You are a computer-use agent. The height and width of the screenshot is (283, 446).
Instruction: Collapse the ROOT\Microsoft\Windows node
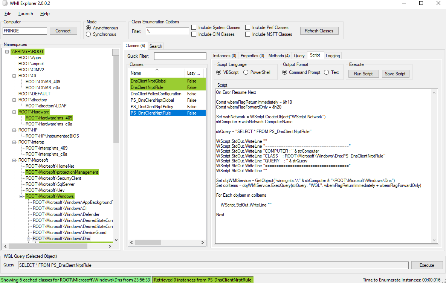(21, 197)
